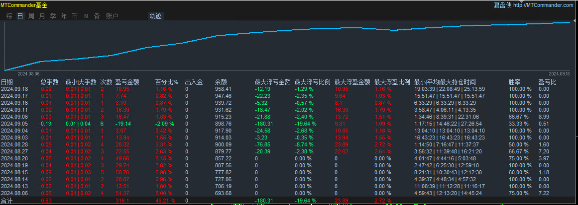578x205 pixels.
Task: Click the 最大浮亏金额 column header
Action: [x=272, y=82]
